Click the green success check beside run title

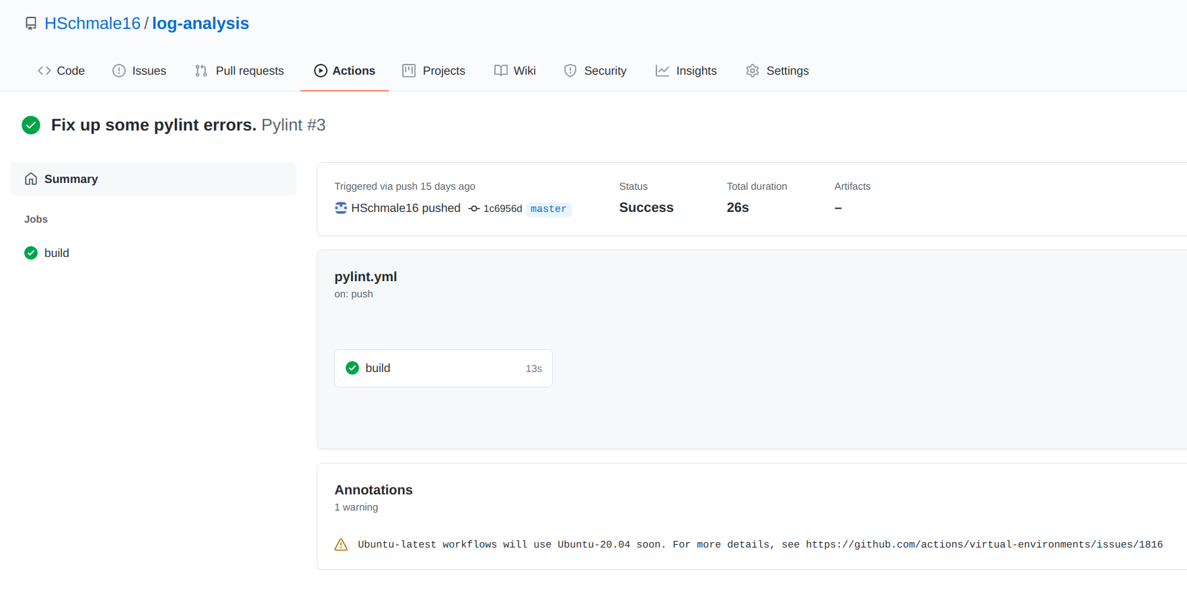(x=31, y=125)
